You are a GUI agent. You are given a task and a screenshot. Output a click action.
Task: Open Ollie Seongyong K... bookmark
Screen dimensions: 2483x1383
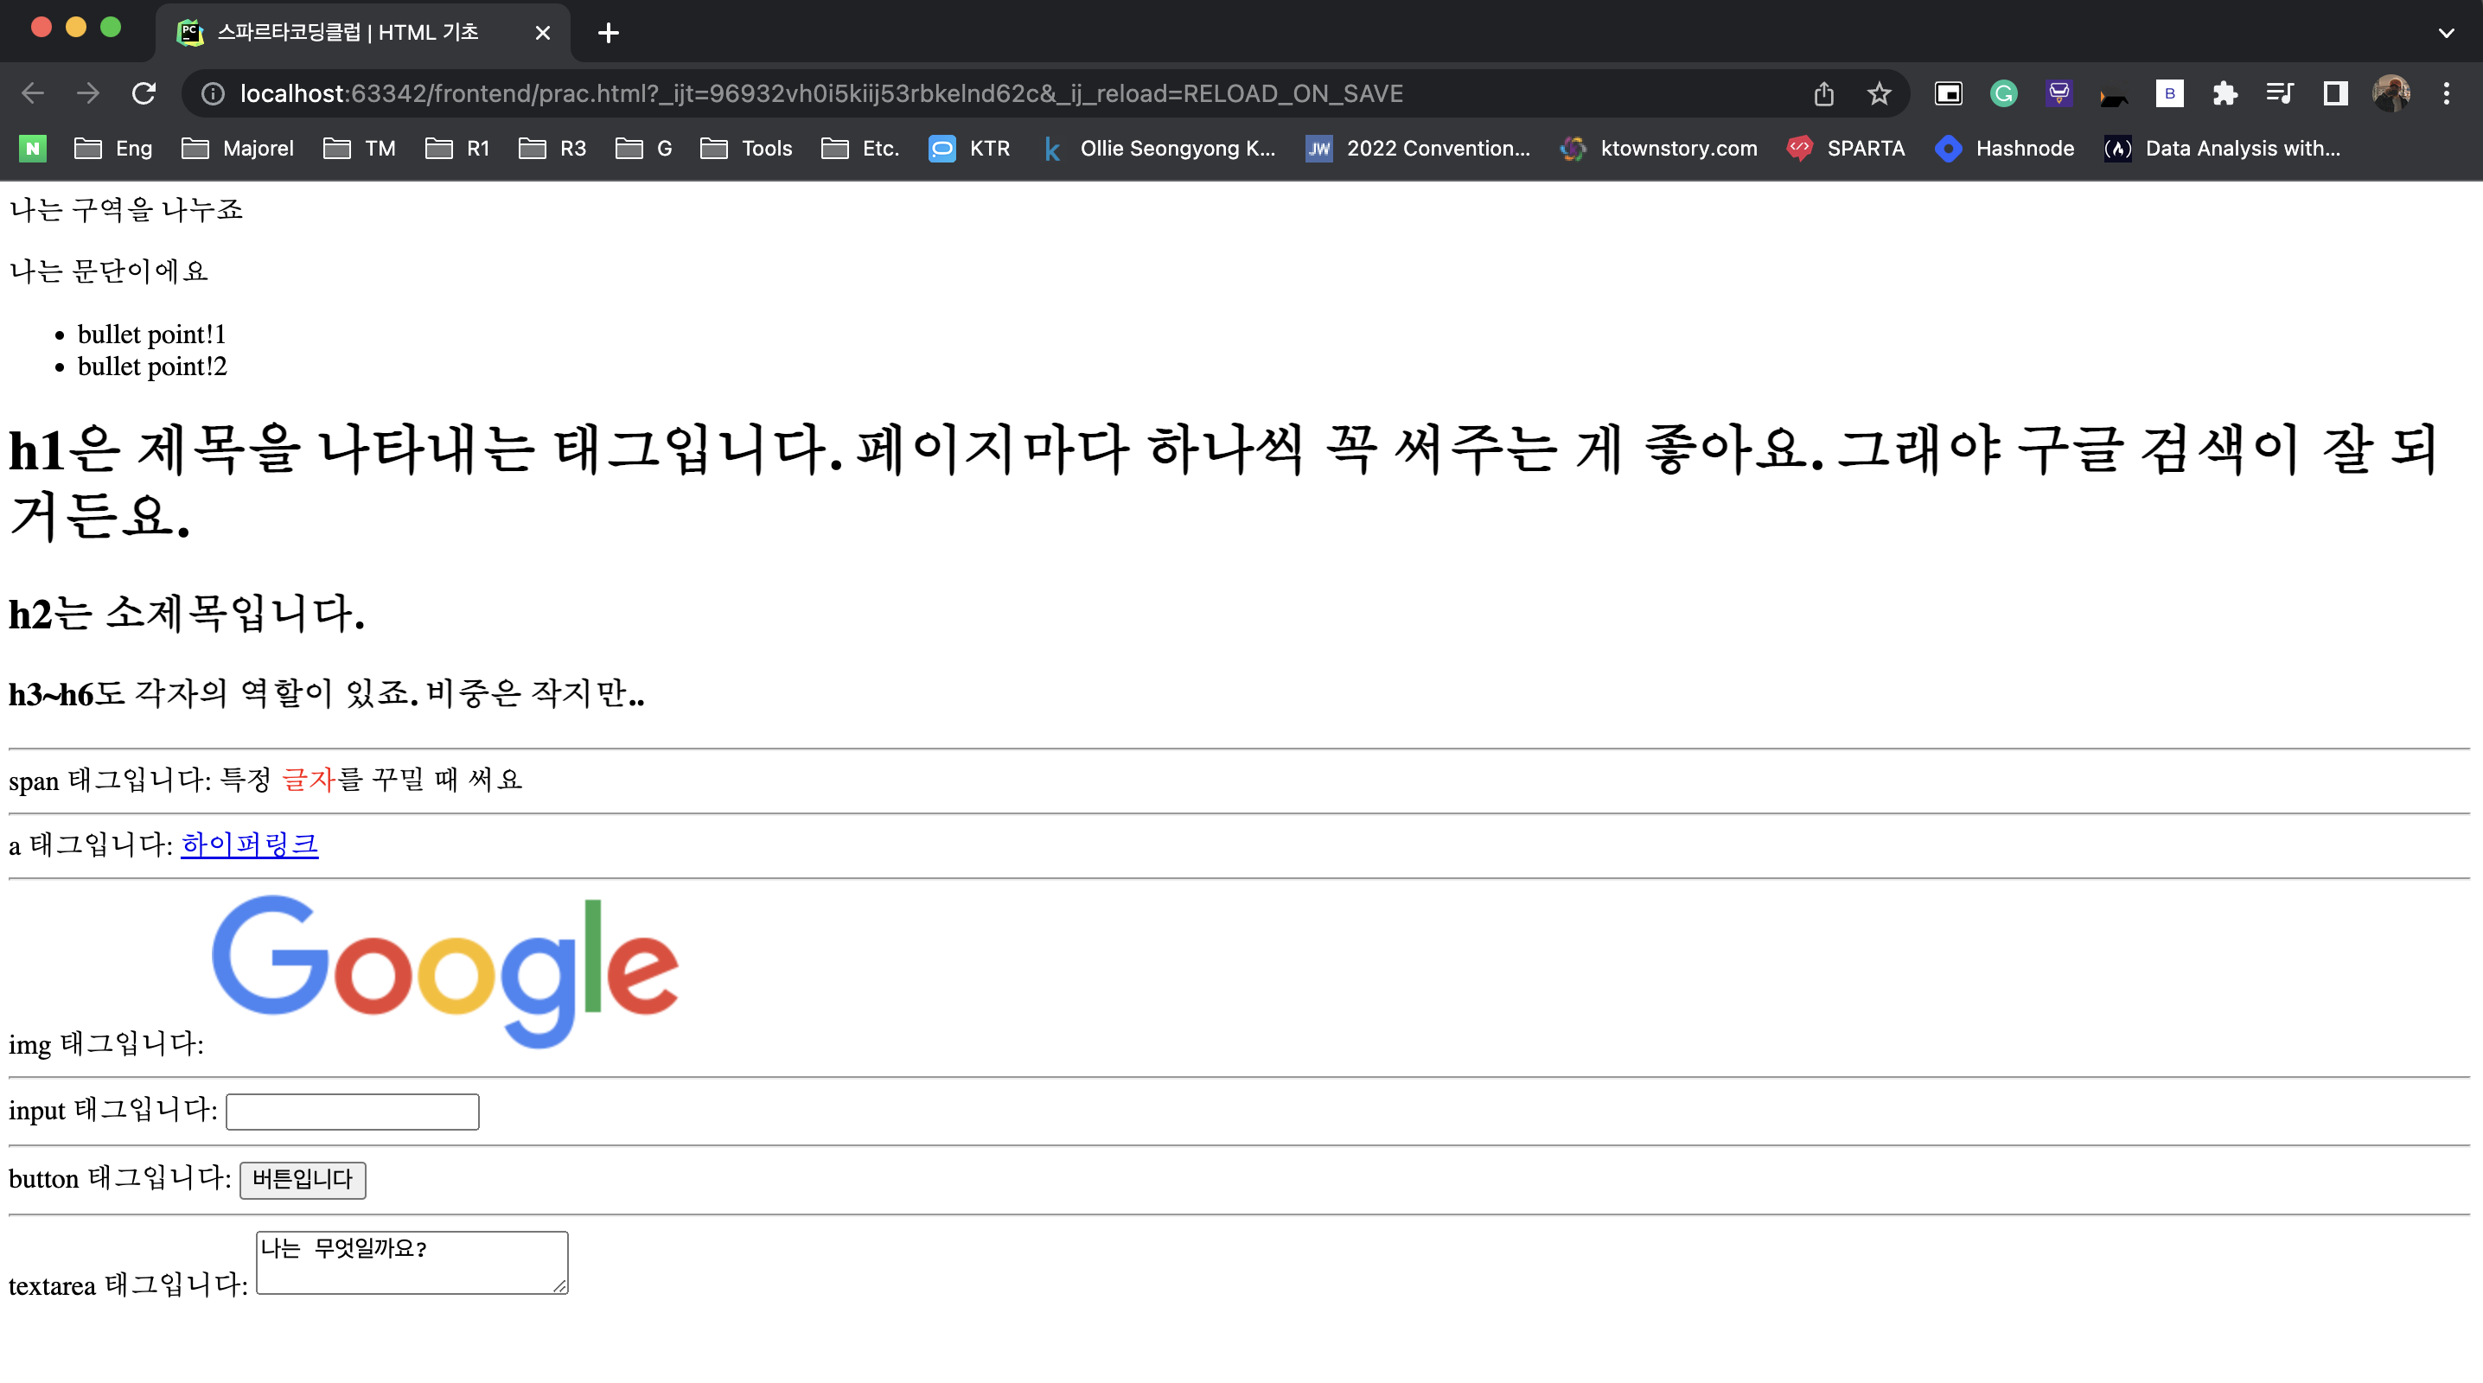[x=1158, y=149]
